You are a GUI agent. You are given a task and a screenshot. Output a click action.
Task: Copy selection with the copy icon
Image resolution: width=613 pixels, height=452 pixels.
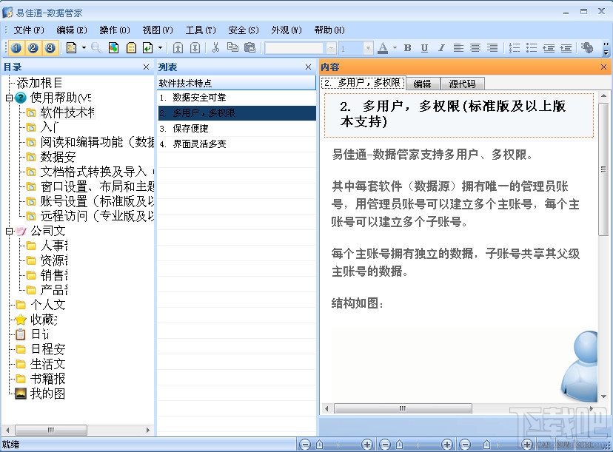(232, 48)
